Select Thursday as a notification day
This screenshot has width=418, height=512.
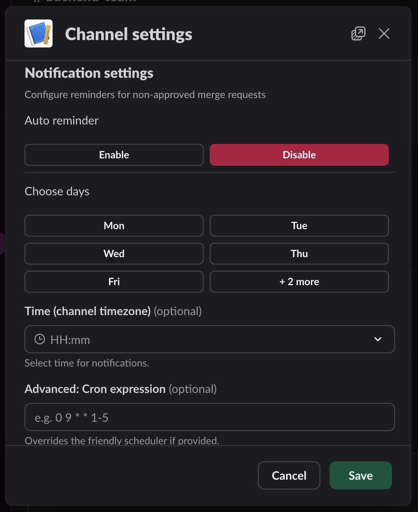[299, 254]
